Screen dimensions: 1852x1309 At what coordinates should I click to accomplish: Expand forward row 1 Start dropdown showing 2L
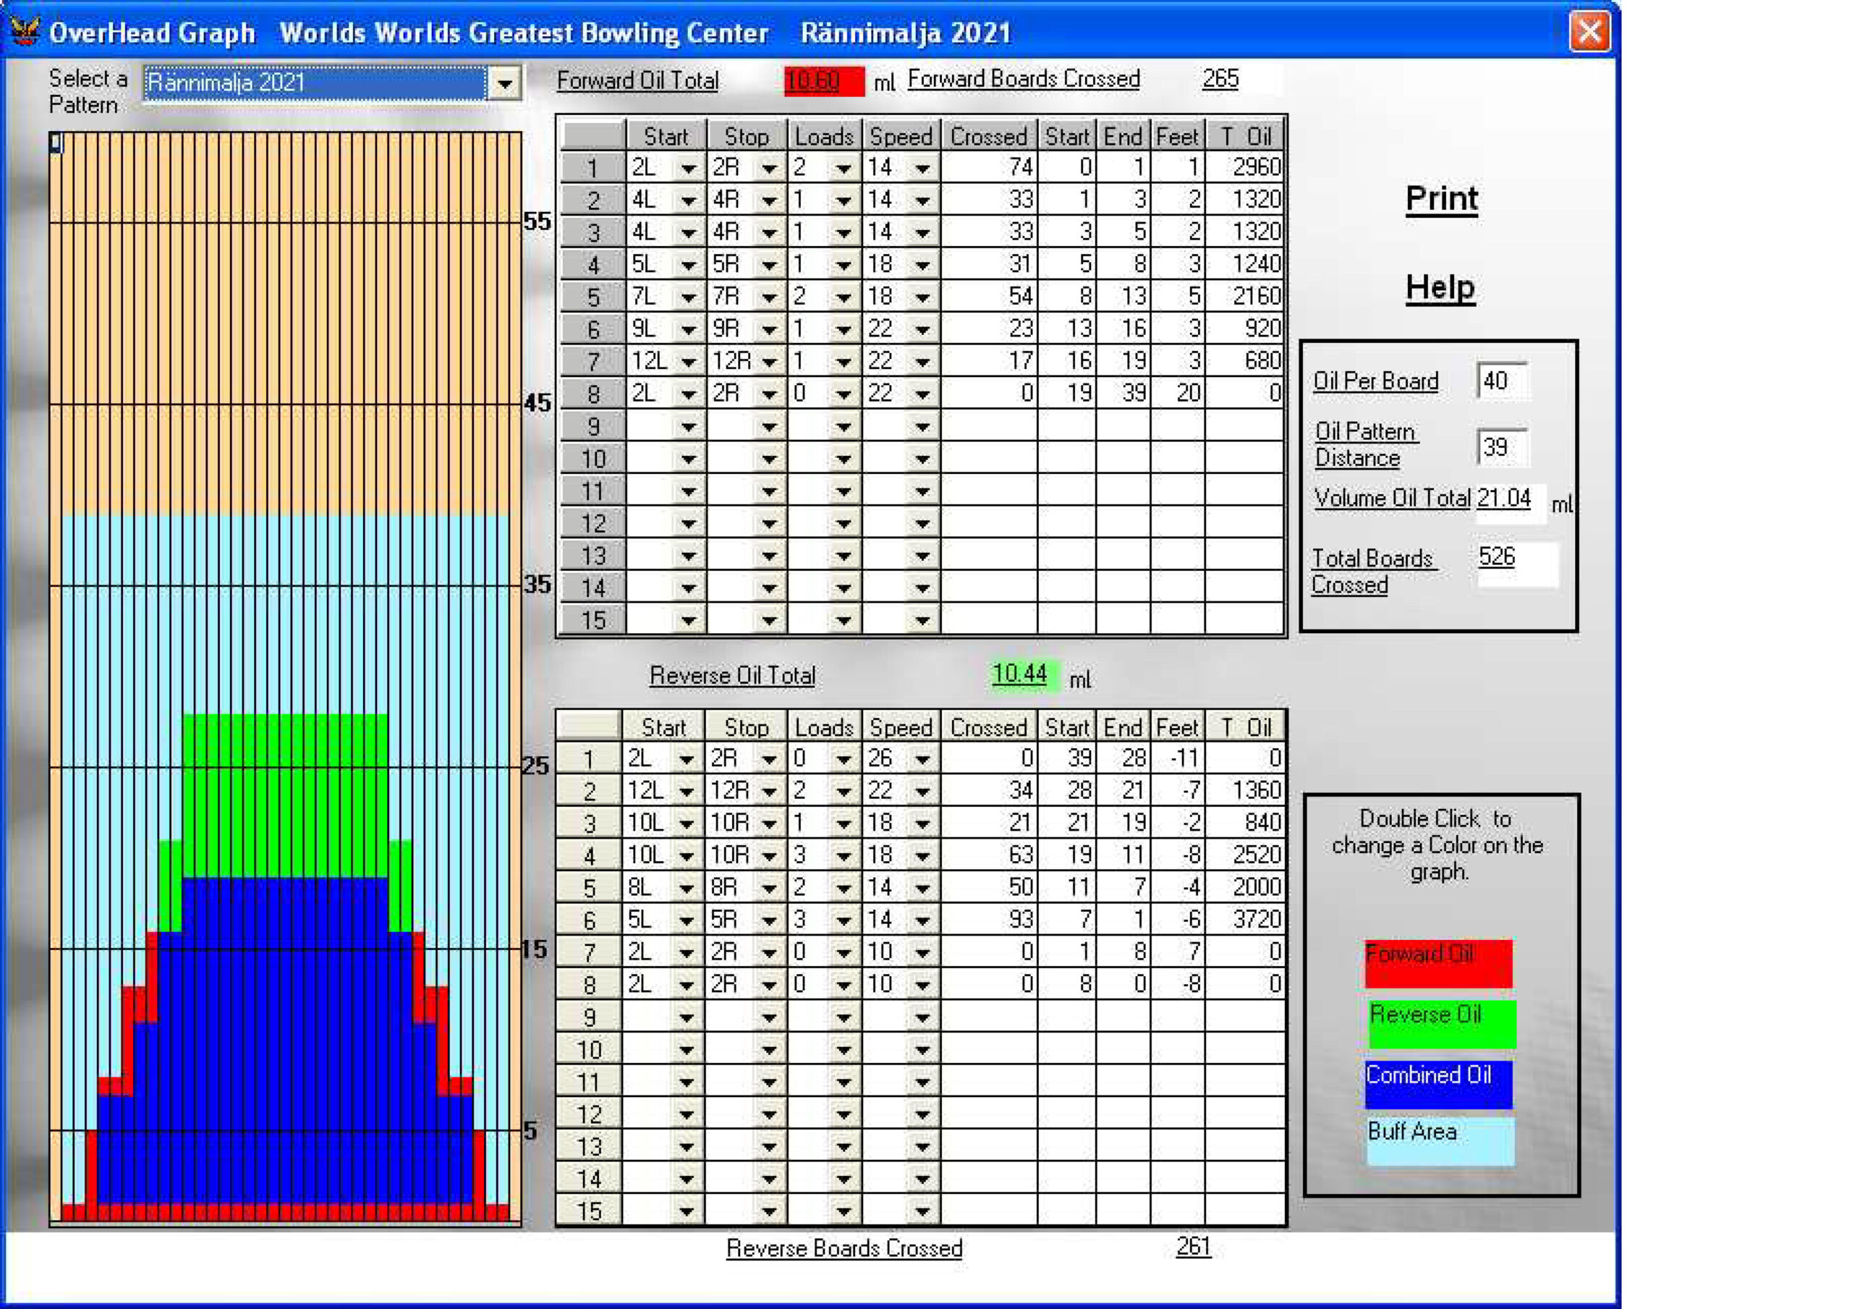pyautogui.click(x=688, y=168)
